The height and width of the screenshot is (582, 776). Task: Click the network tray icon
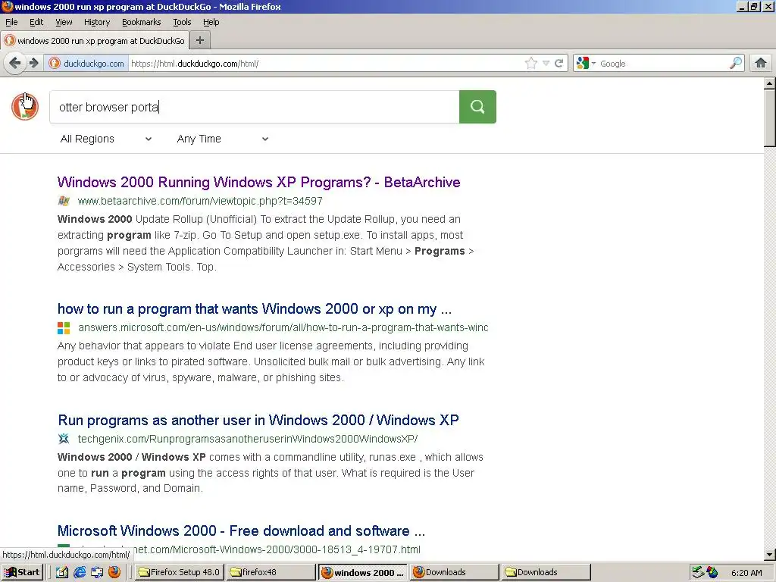coord(698,572)
